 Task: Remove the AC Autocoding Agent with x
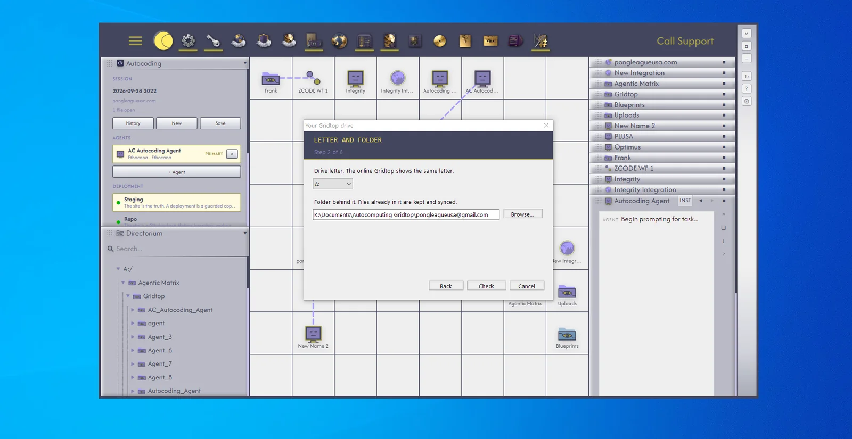click(x=232, y=154)
